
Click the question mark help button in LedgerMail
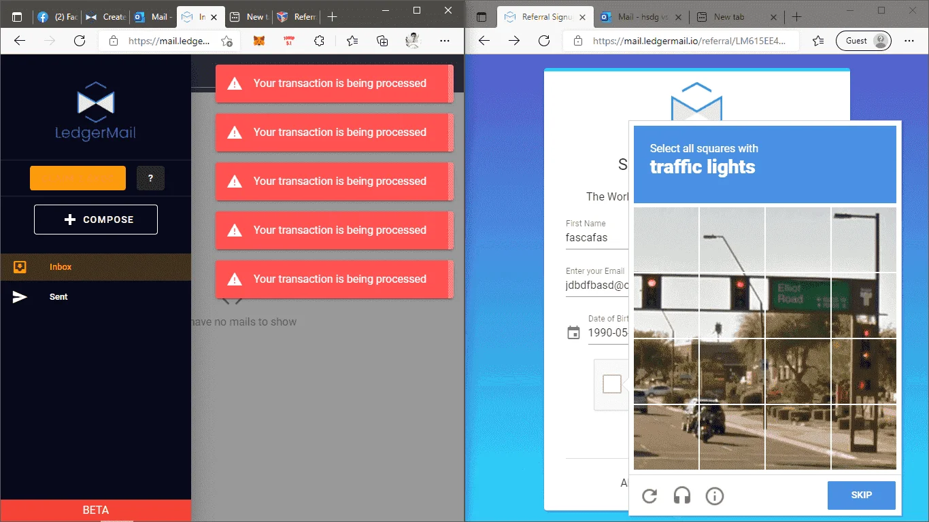[150, 178]
